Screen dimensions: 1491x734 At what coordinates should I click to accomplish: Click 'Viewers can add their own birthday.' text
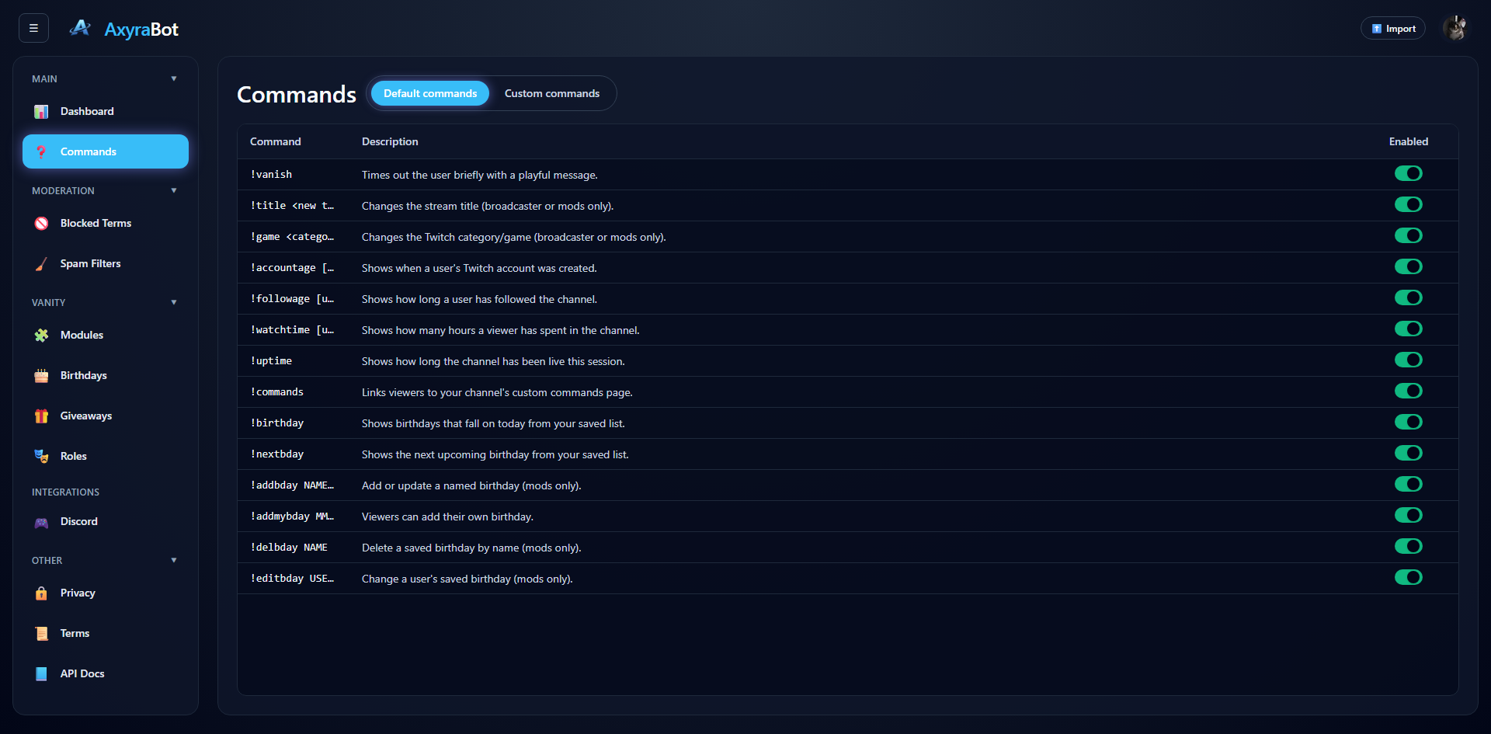pos(447,517)
